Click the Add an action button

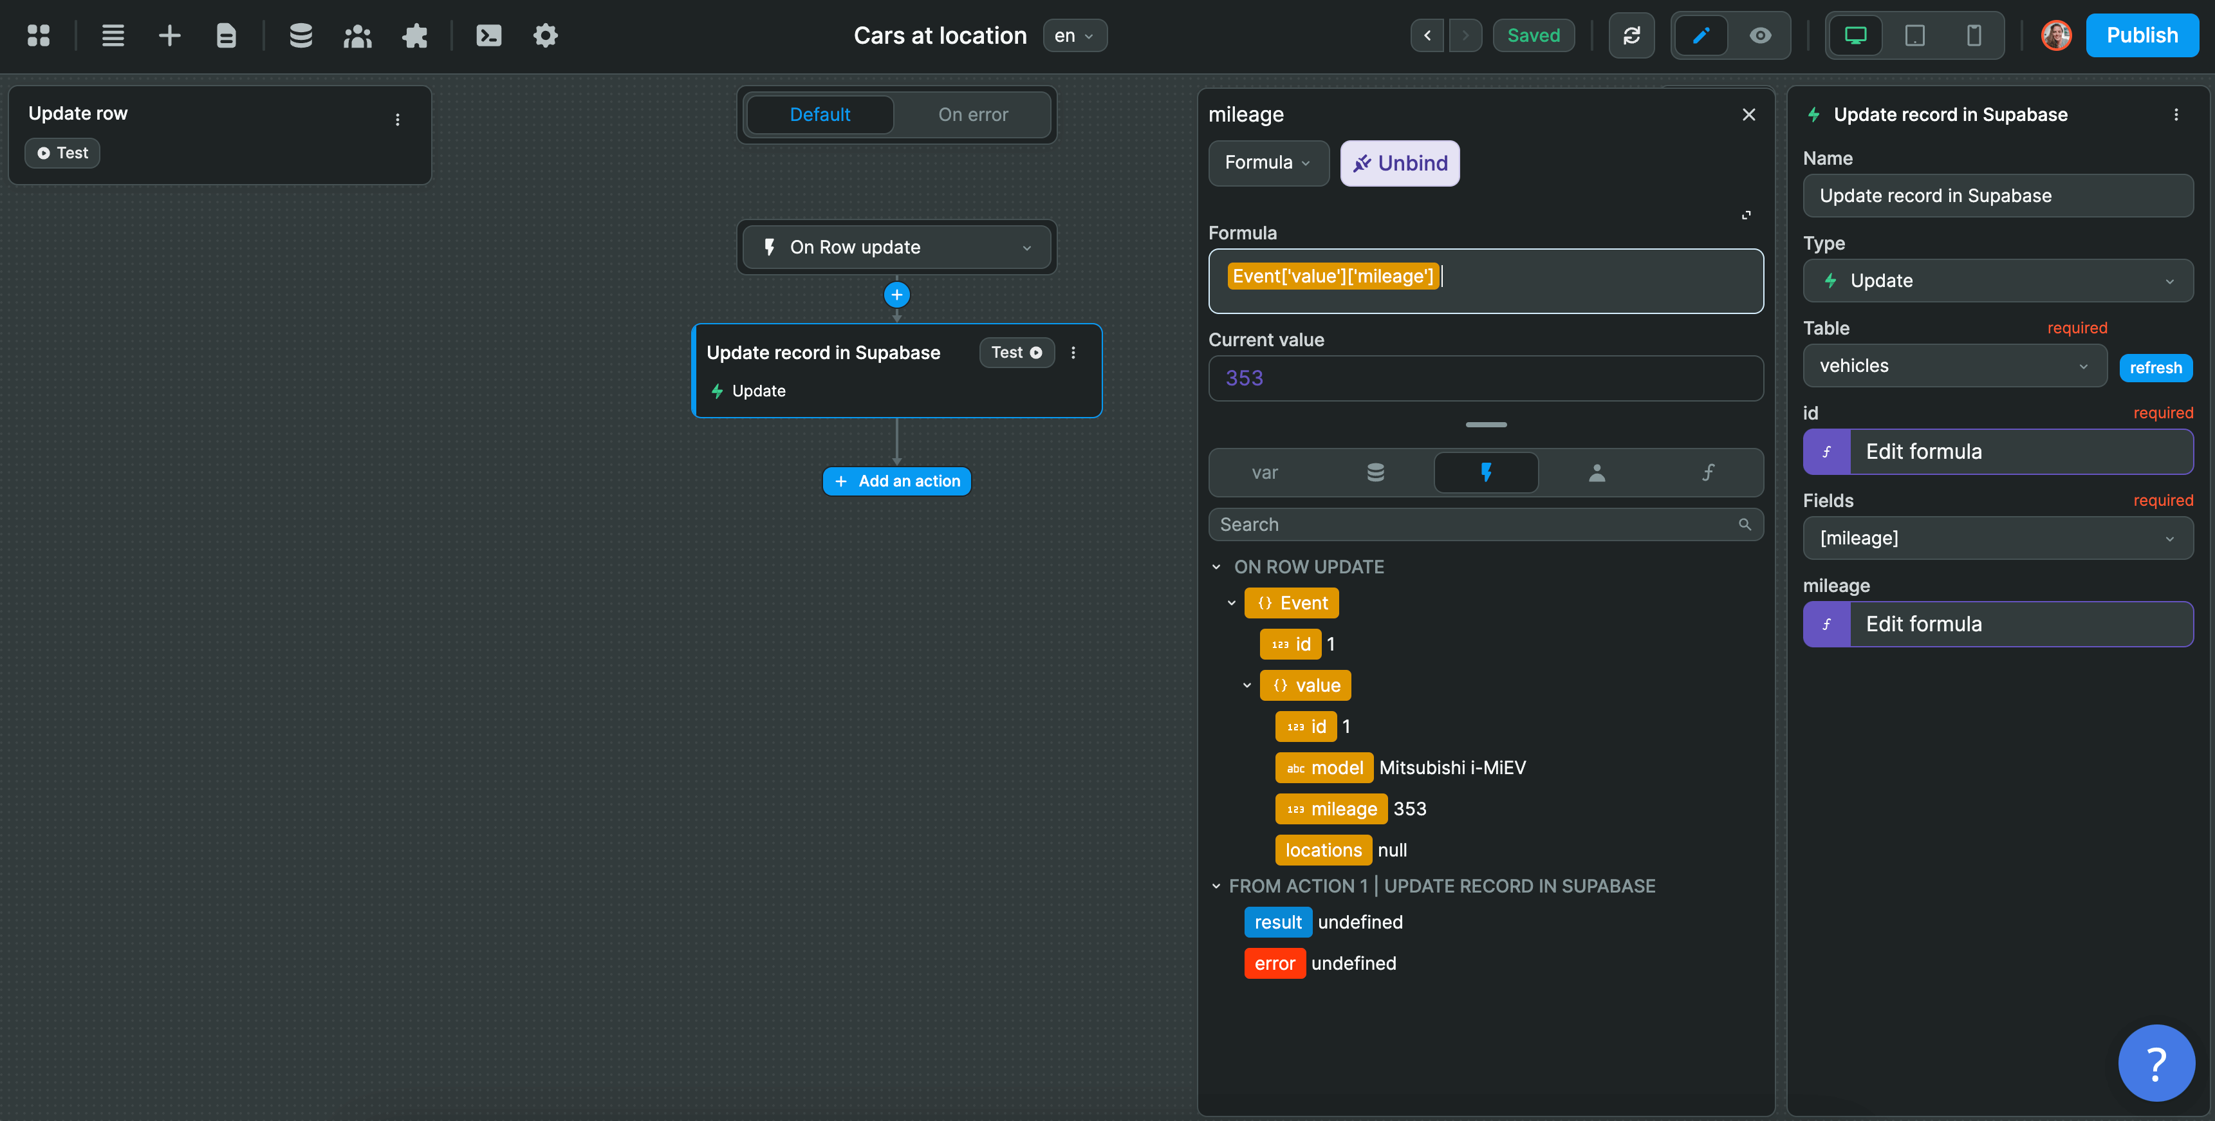click(896, 481)
